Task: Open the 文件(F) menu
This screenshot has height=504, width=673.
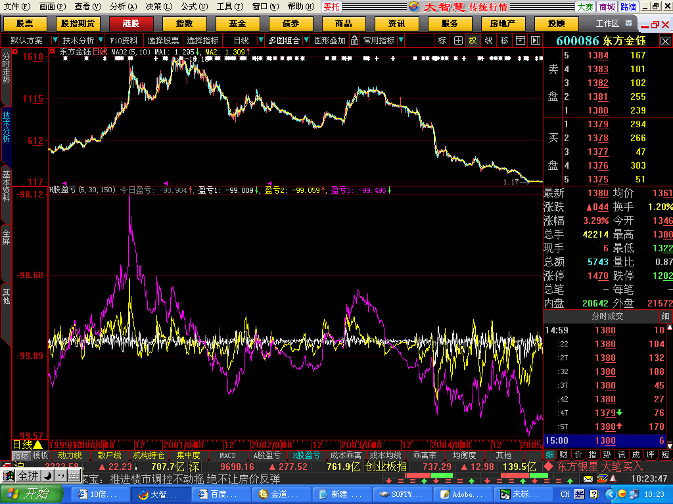Action: click(16, 7)
